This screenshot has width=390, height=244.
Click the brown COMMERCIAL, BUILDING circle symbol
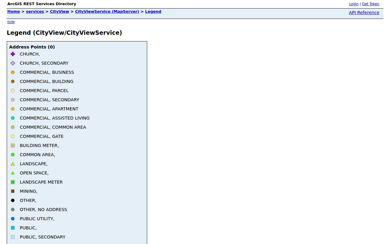click(13, 81)
